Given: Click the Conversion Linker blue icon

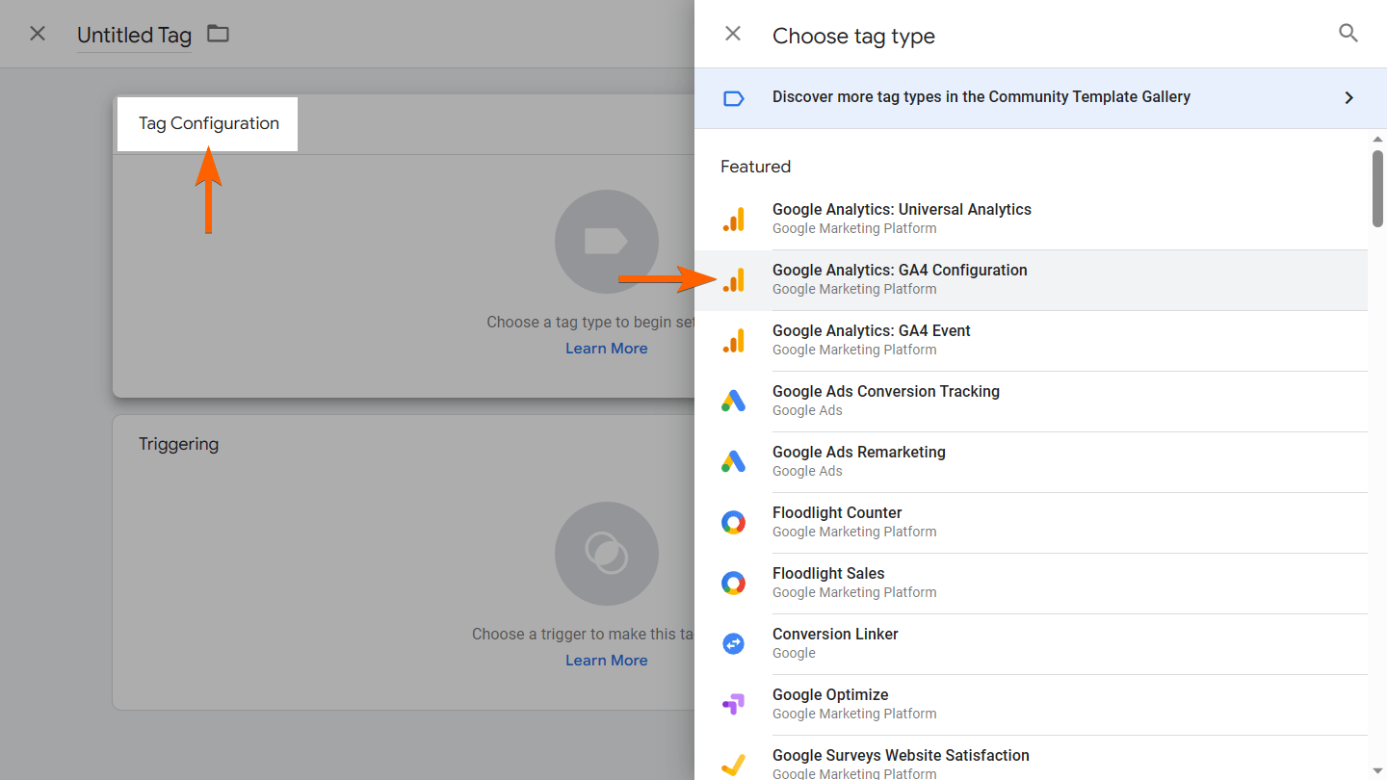Looking at the screenshot, I should (733, 643).
